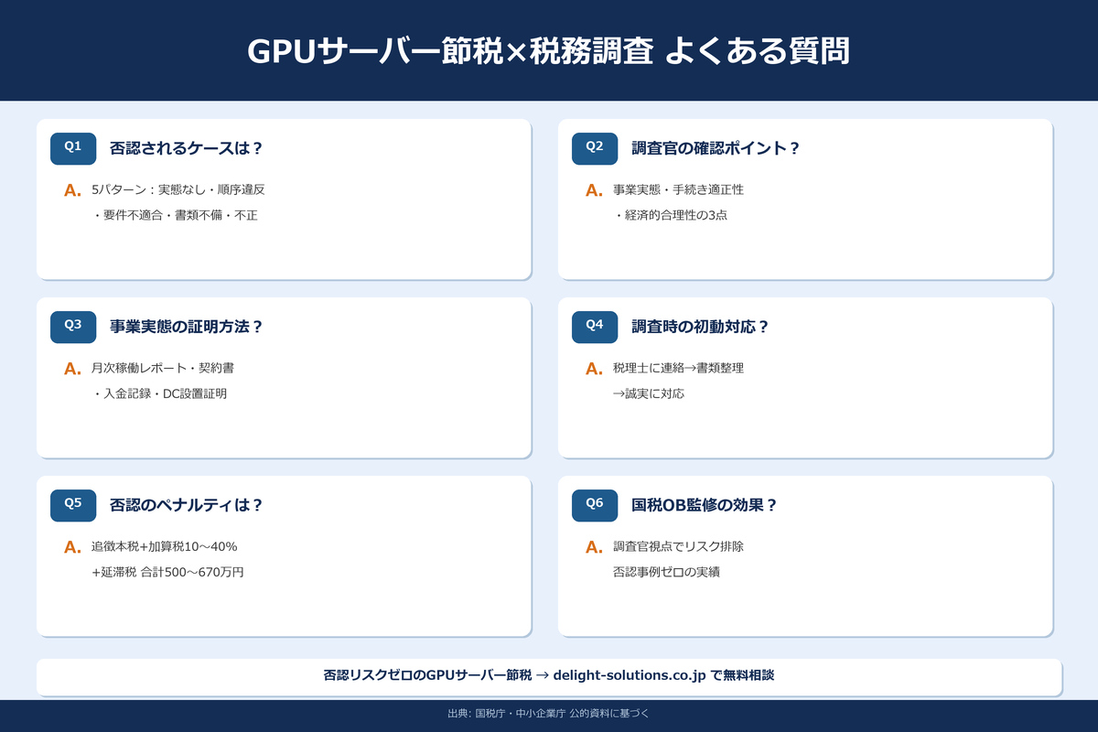The width and height of the screenshot is (1098, 732).
Task: Click the Q1 badge icon
Action: pos(72,148)
